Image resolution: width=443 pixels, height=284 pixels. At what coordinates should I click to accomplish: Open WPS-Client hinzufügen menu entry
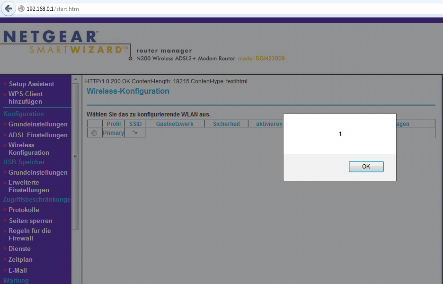point(26,98)
